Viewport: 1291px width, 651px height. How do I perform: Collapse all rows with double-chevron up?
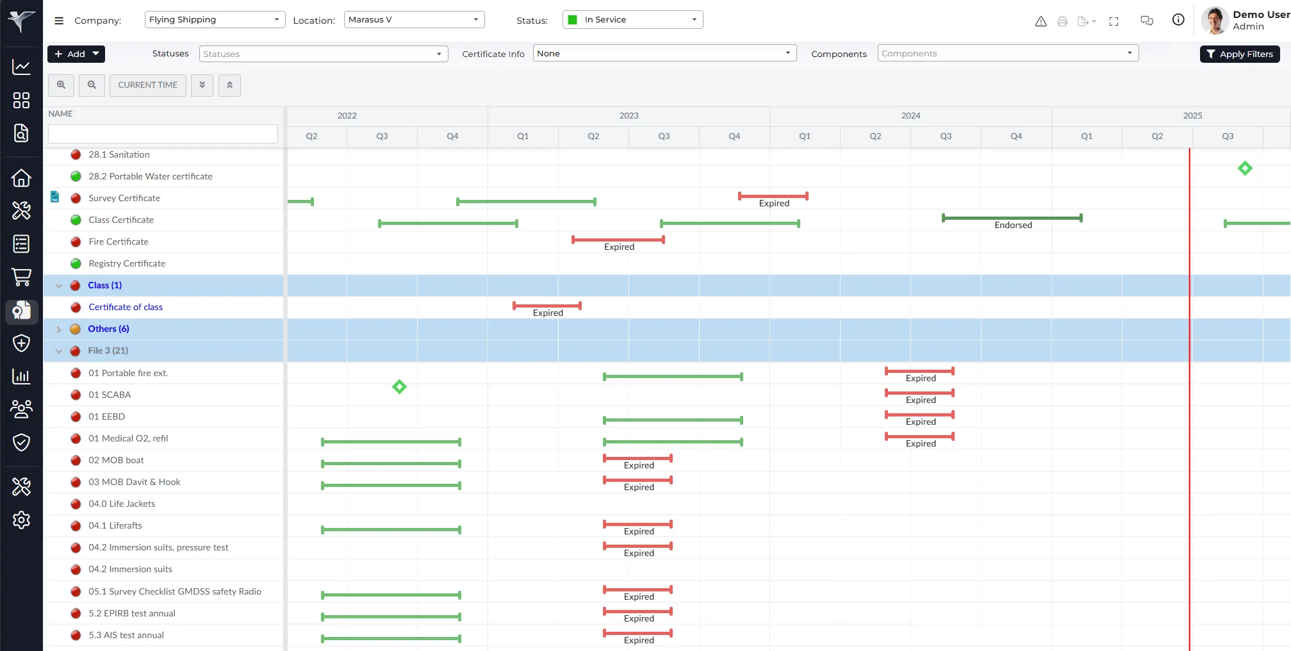tap(229, 85)
